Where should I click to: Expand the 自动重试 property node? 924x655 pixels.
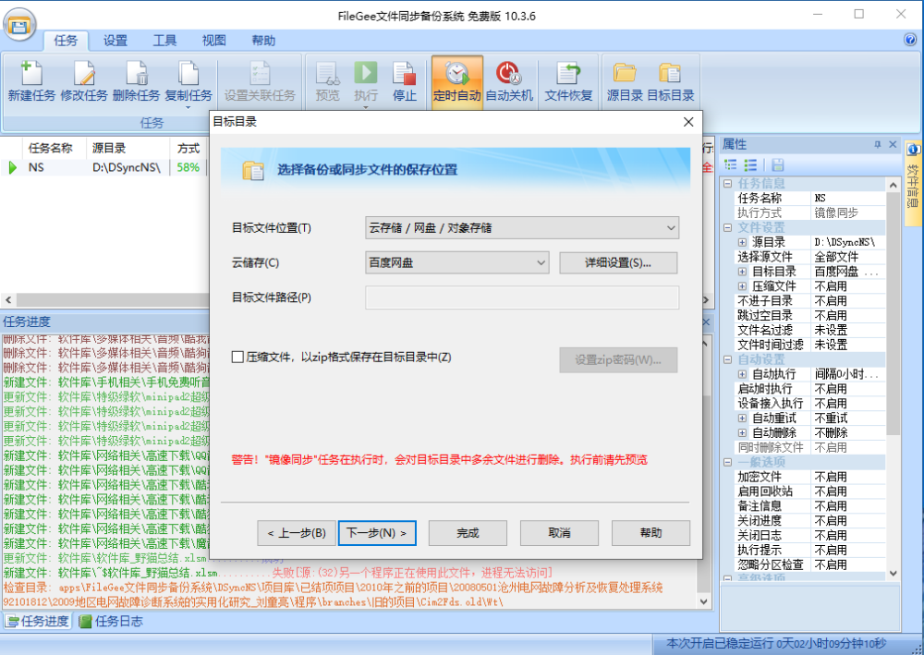tap(743, 418)
